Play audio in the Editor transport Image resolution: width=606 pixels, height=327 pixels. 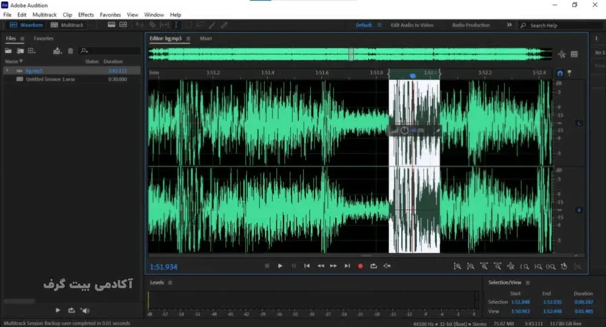(x=280, y=266)
